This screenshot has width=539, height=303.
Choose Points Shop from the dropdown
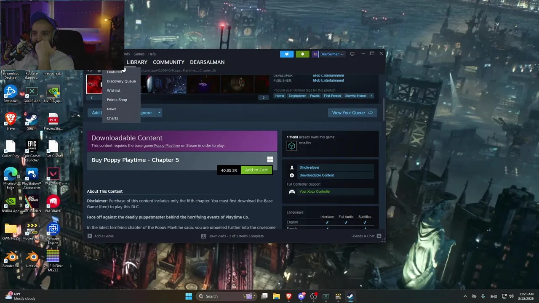coord(117,100)
